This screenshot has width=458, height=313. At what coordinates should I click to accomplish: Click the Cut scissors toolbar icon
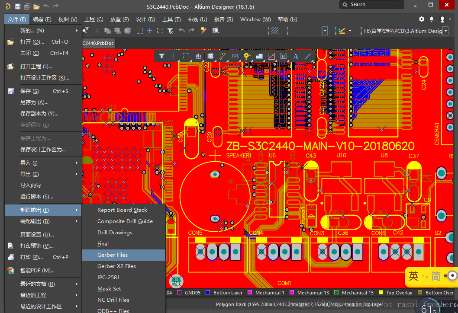pyautogui.click(x=97, y=31)
